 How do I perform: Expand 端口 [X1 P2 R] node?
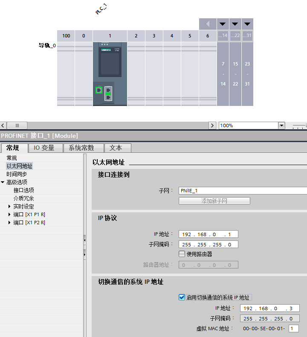pos(9,223)
